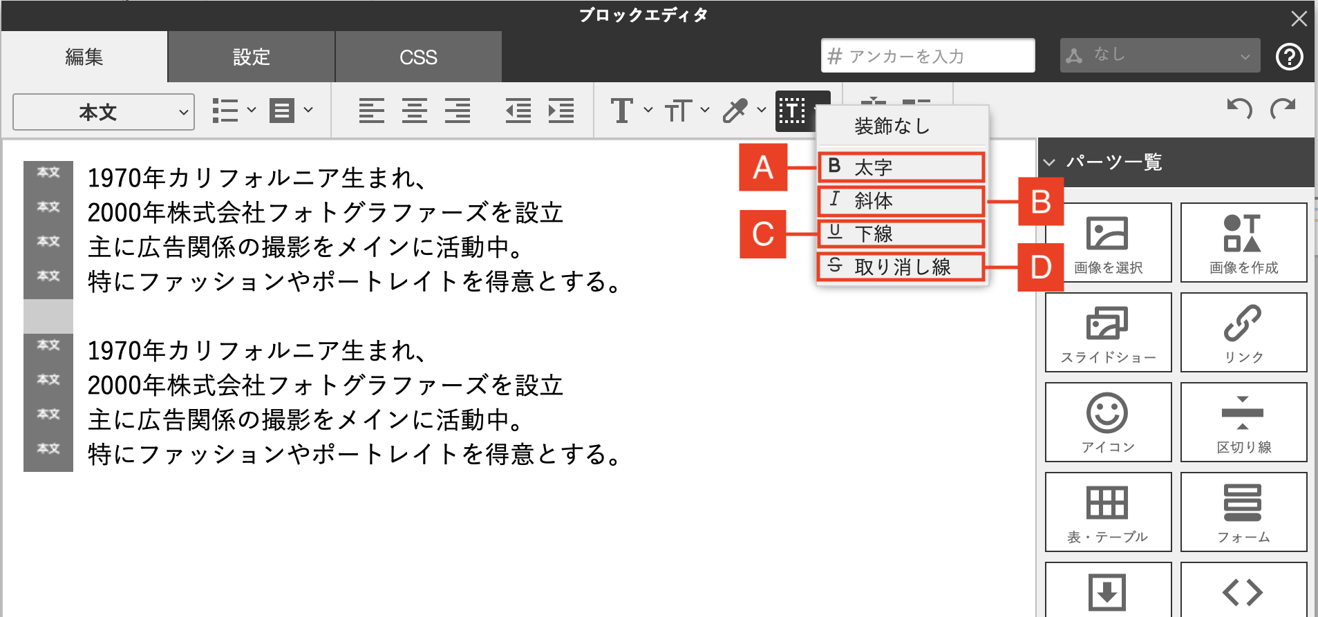
Task: Select 取り消し線 strikethrough option
Action: click(x=901, y=267)
